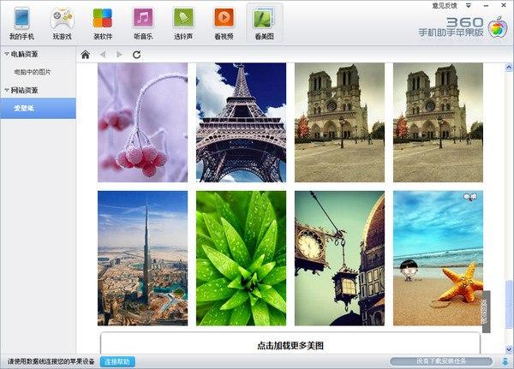Go to home page icon
Screen dimensions: 514x369
pos(85,55)
